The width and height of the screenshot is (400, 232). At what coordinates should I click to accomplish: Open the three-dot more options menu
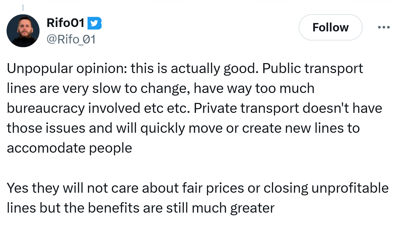coord(384,27)
